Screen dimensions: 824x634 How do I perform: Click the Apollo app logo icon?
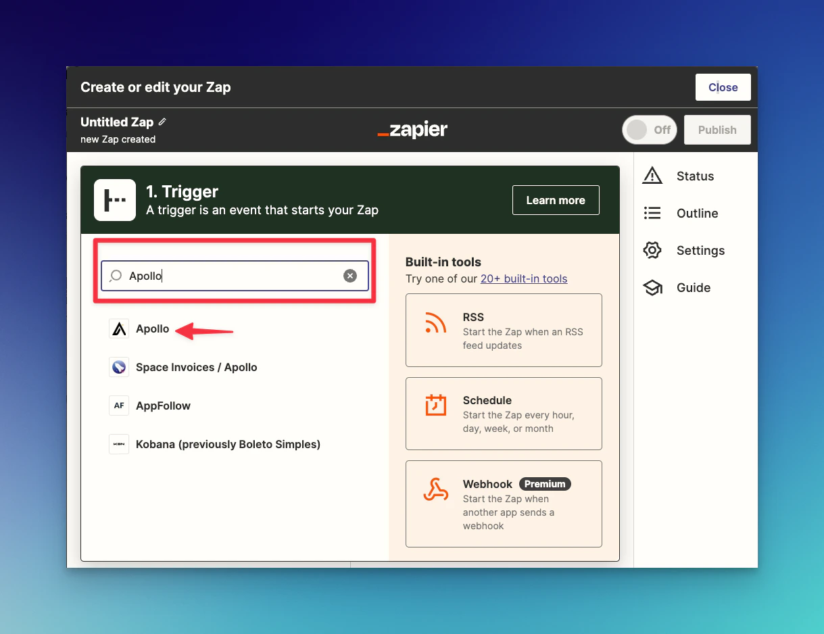(119, 329)
